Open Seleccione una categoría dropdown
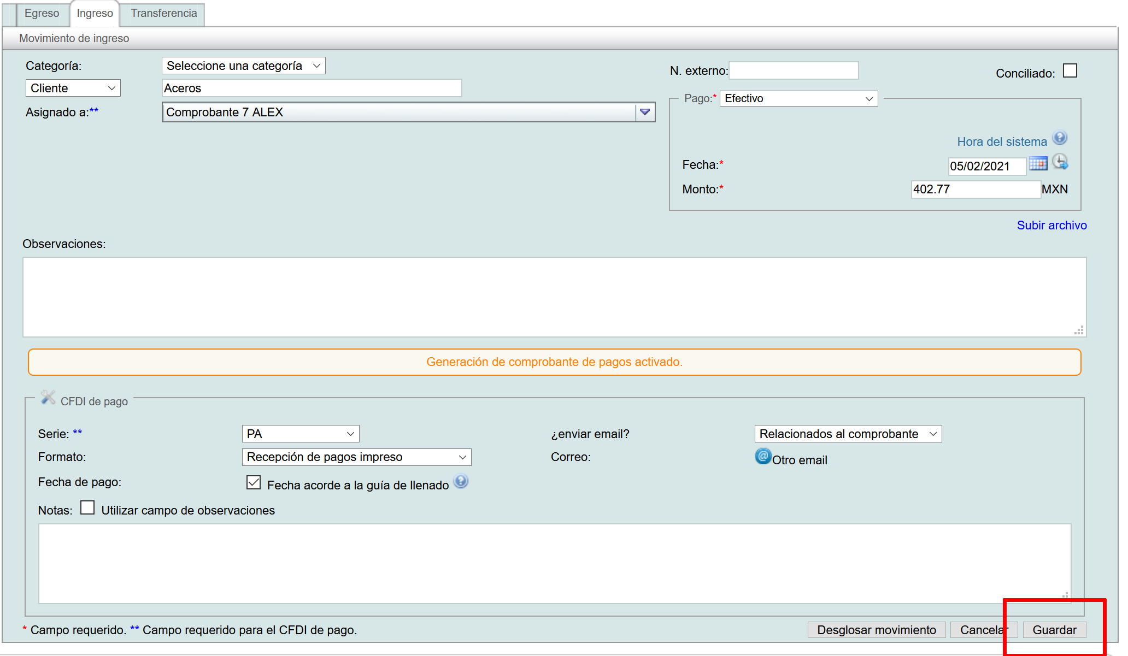Screen dimensions: 1128x656 [x=243, y=66]
